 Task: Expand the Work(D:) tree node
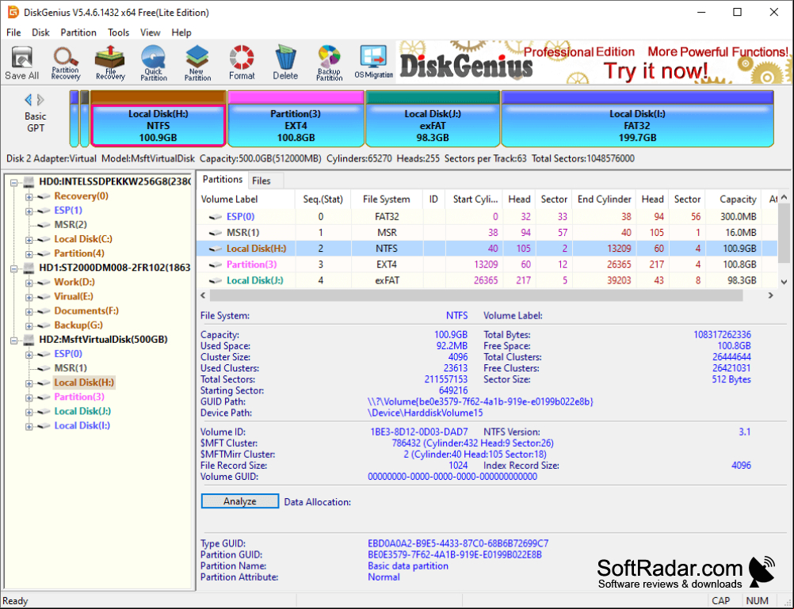point(29,283)
